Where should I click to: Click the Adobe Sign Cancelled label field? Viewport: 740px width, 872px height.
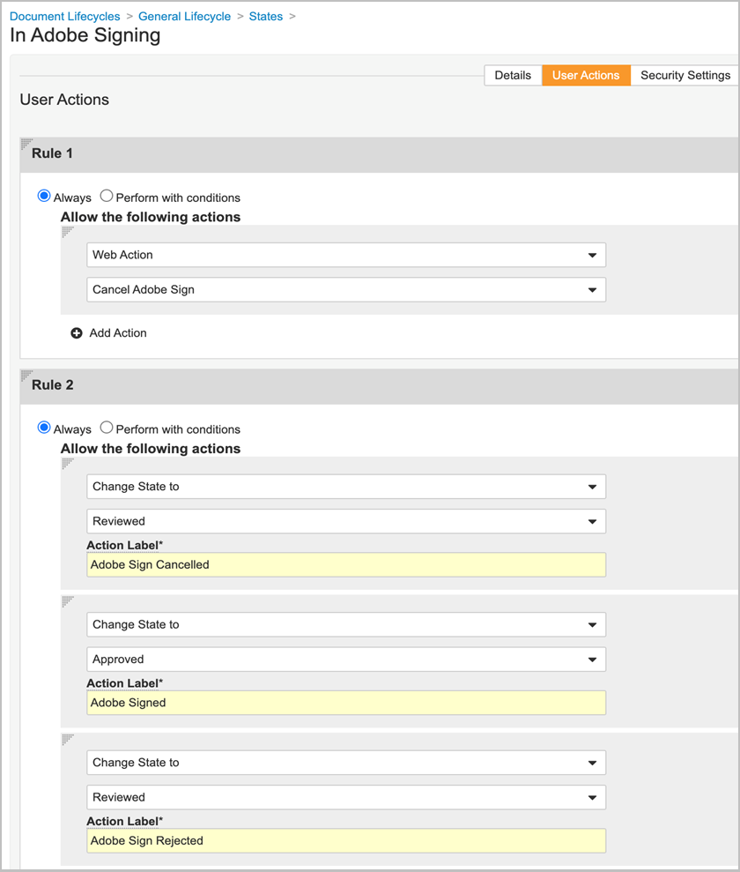pos(344,564)
